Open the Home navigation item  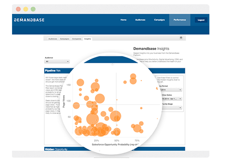click(123, 20)
